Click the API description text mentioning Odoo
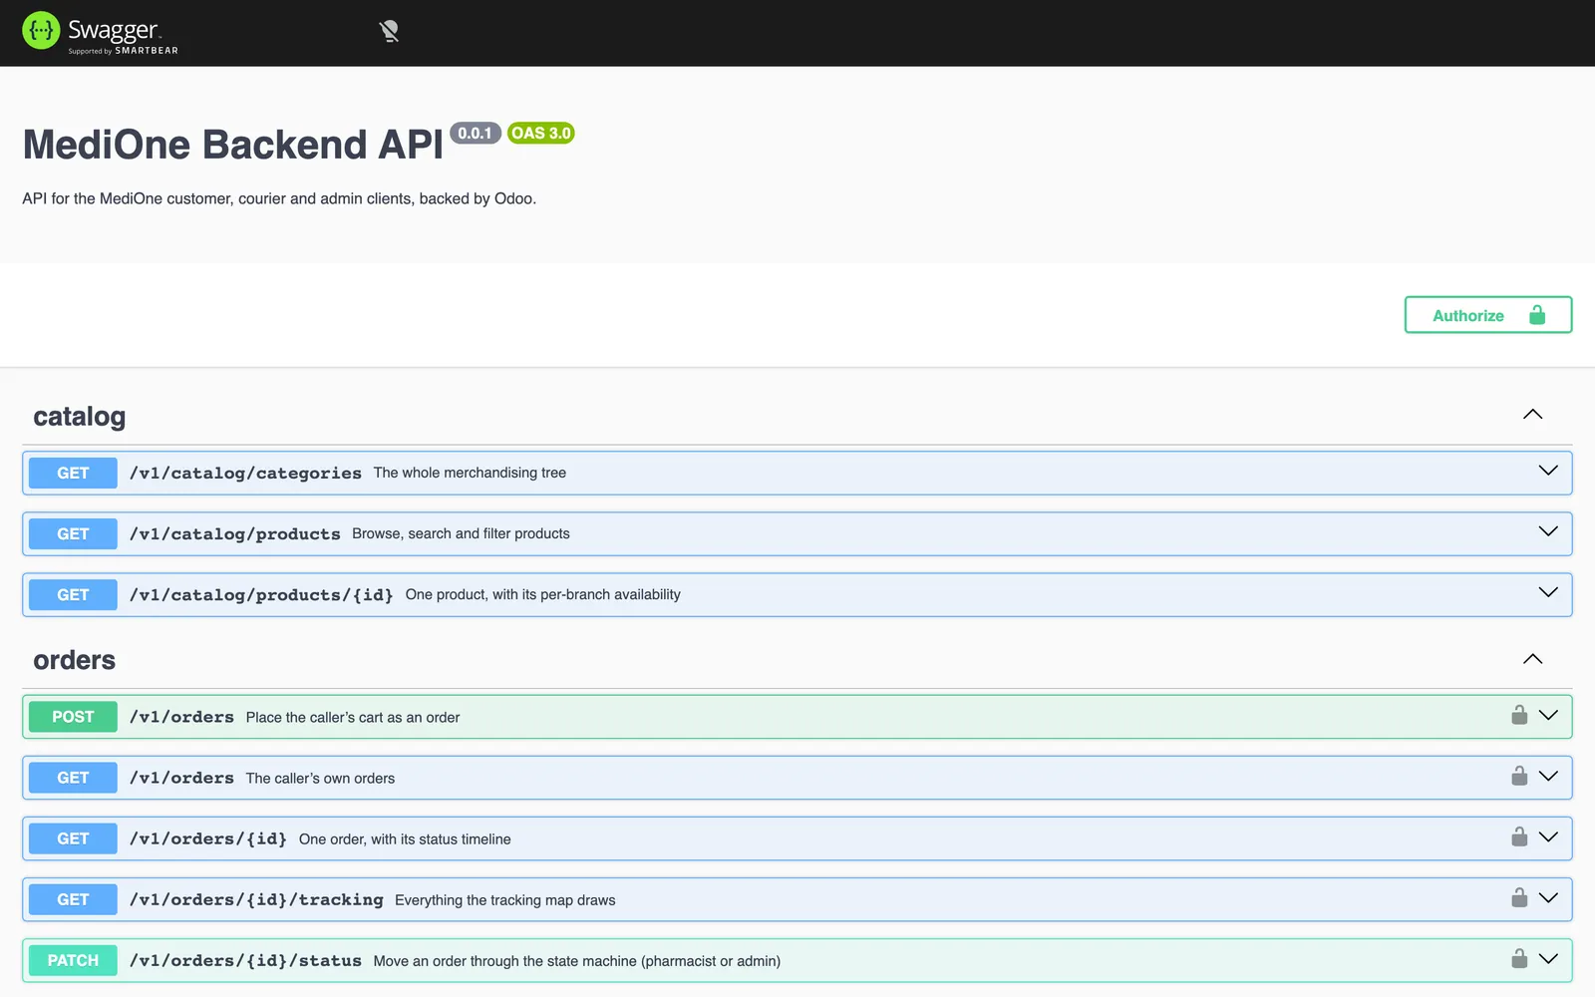Screen dimensions: 1595x997 click(x=279, y=198)
